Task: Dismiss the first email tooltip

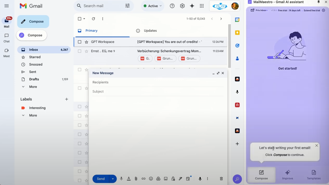Action: tap(316, 146)
